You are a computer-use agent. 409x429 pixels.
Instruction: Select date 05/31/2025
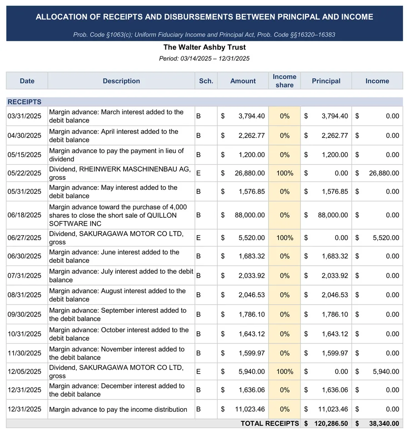tap(25, 192)
